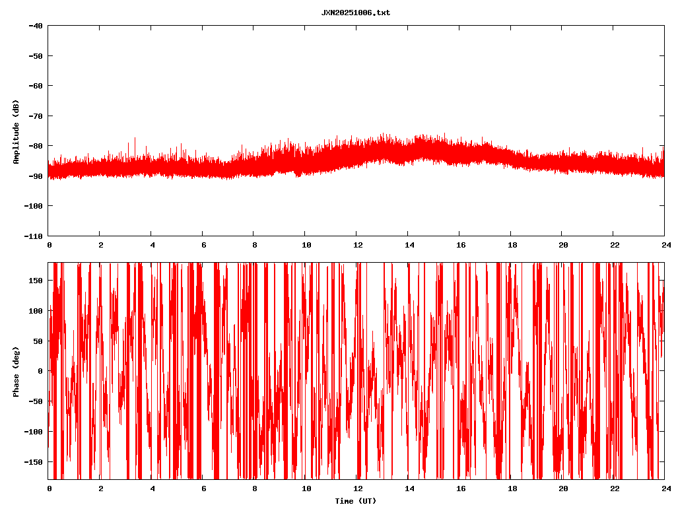Click hour 24 tick under amplitude plot
The width and height of the screenshot is (676, 507).
click(664, 245)
